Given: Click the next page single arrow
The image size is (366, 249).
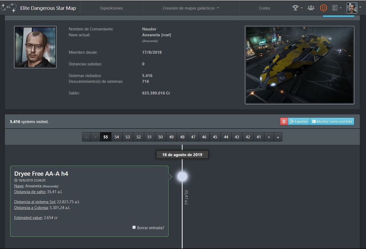Looking at the screenshot, I should coord(269,137).
